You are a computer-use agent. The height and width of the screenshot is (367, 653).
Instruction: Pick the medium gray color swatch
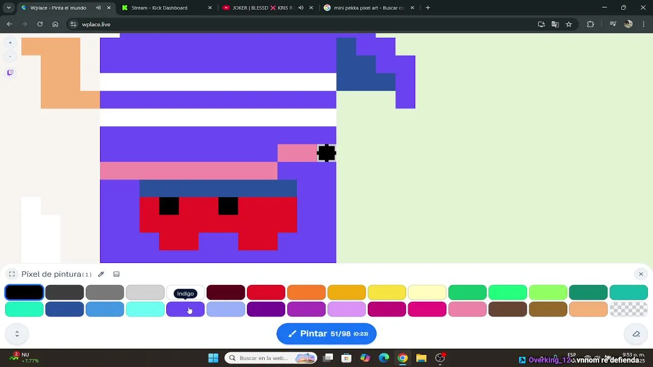tap(105, 293)
